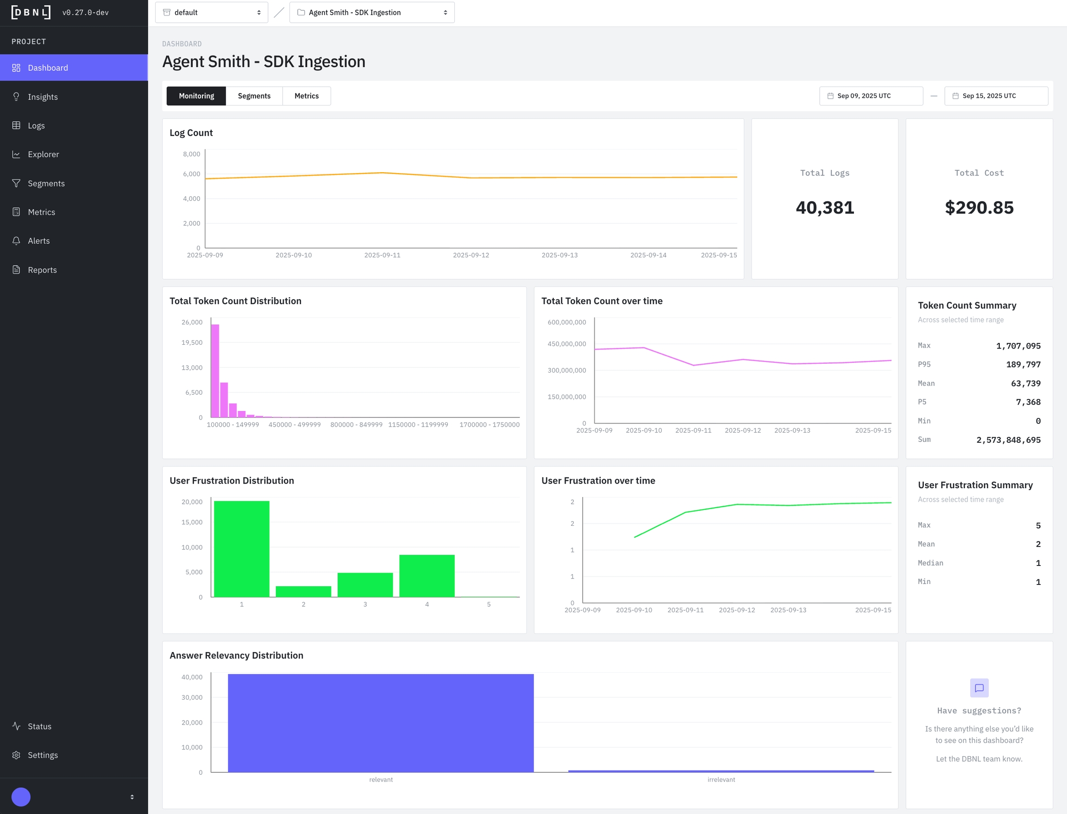The width and height of the screenshot is (1067, 814).
Task: Select the Monitoring tab
Action: [x=196, y=96]
